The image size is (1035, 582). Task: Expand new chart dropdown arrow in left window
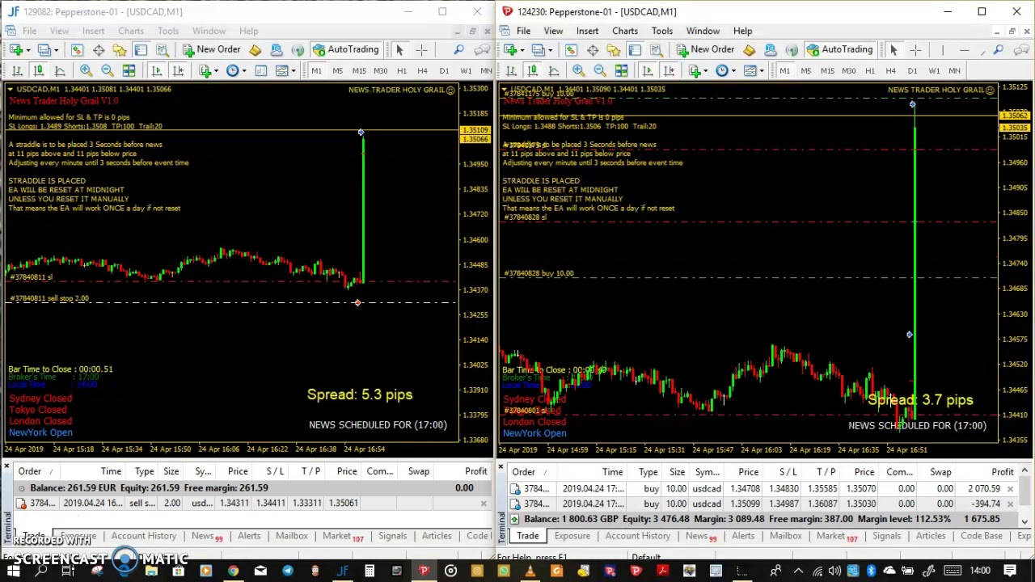(x=27, y=50)
